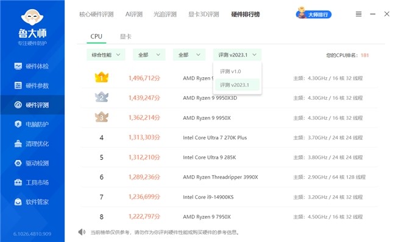Click the gold rank 1 crown badge
Screen dimensions: 396x242
coord(102,77)
